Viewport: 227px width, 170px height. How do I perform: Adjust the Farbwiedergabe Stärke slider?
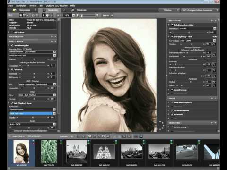[34, 59]
